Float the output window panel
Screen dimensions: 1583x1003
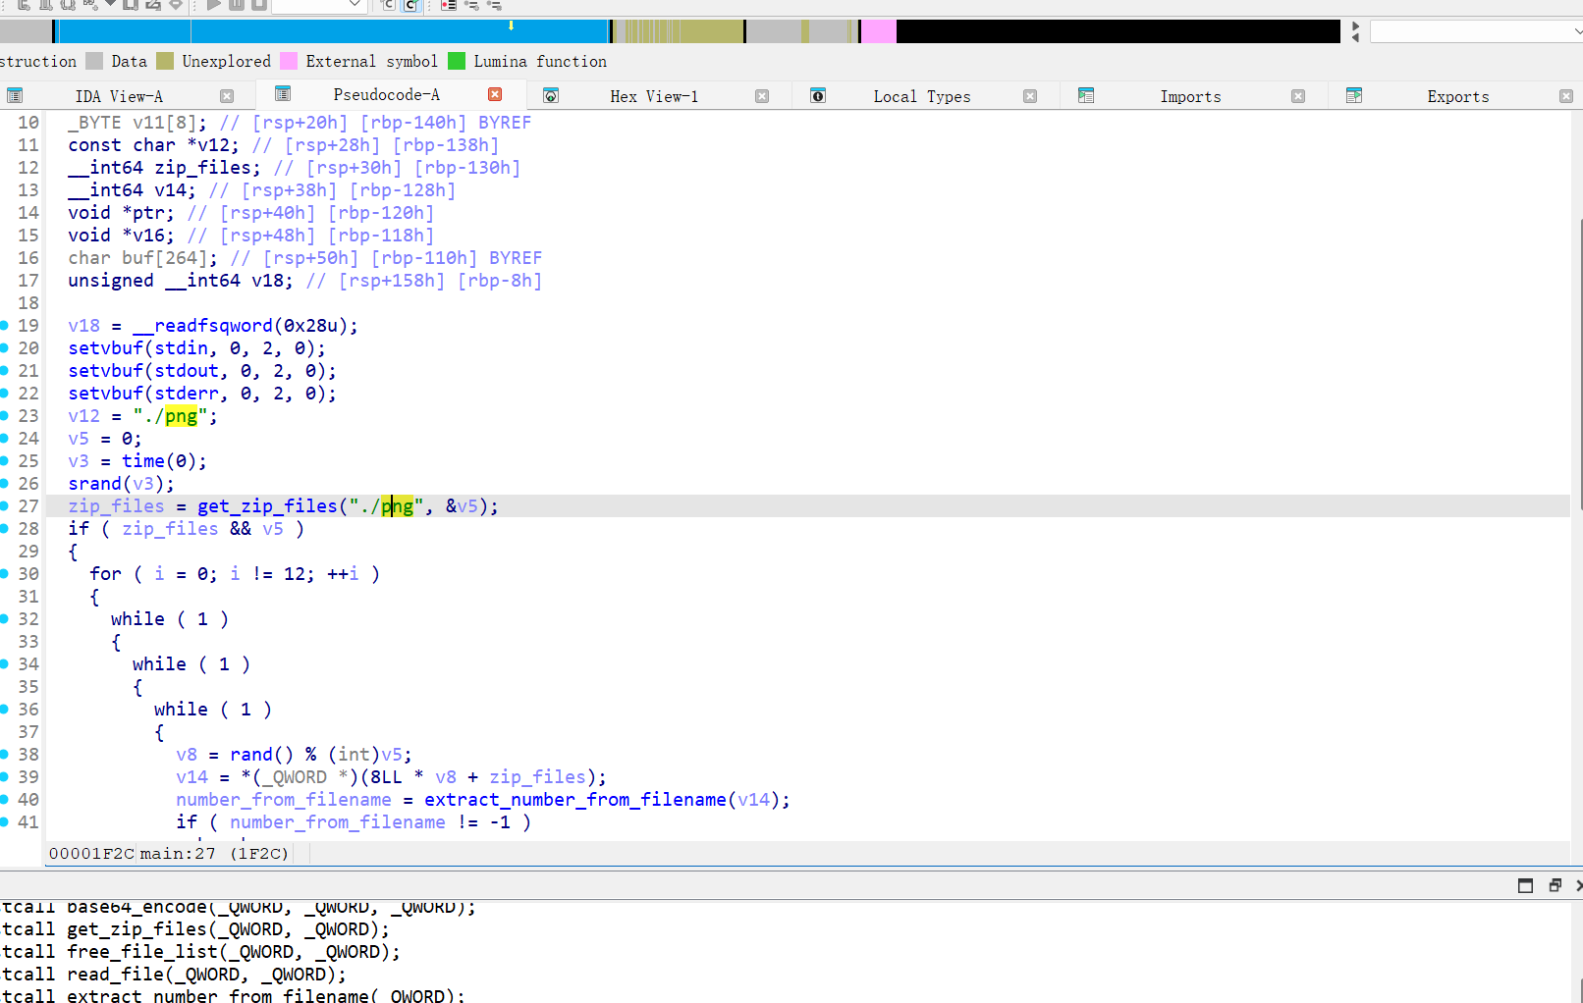click(x=1555, y=885)
